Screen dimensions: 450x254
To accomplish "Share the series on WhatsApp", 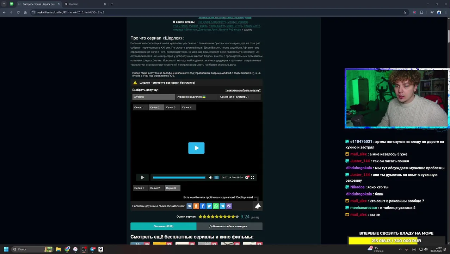I will [216, 206].
